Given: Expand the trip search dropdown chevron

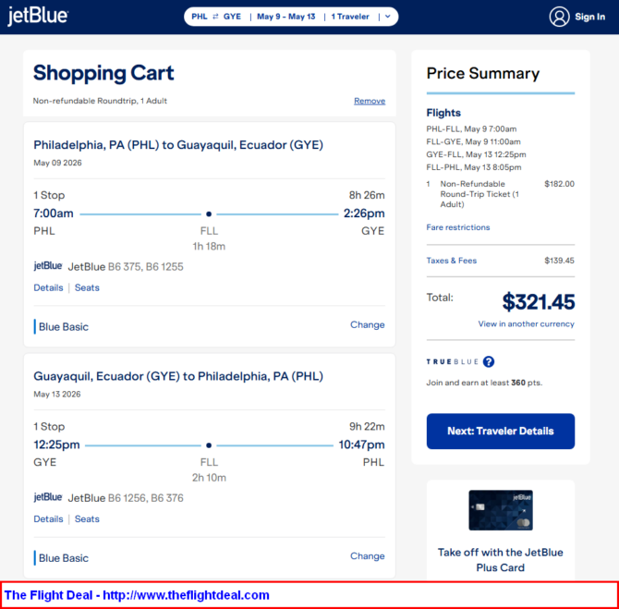Looking at the screenshot, I should (x=389, y=17).
